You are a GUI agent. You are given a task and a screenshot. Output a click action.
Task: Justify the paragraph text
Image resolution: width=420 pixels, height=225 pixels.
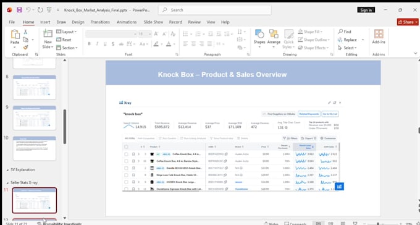pos(210,43)
